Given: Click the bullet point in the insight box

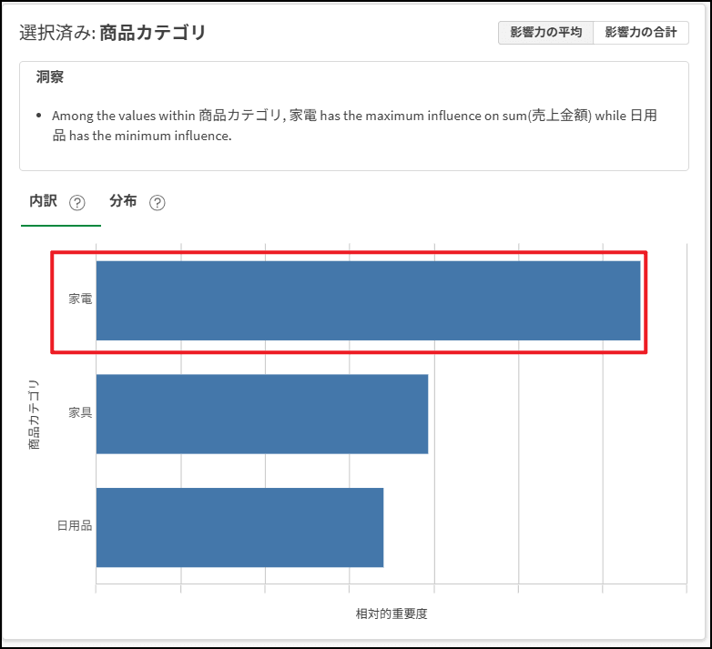Looking at the screenshot, I should pos(38,117).
